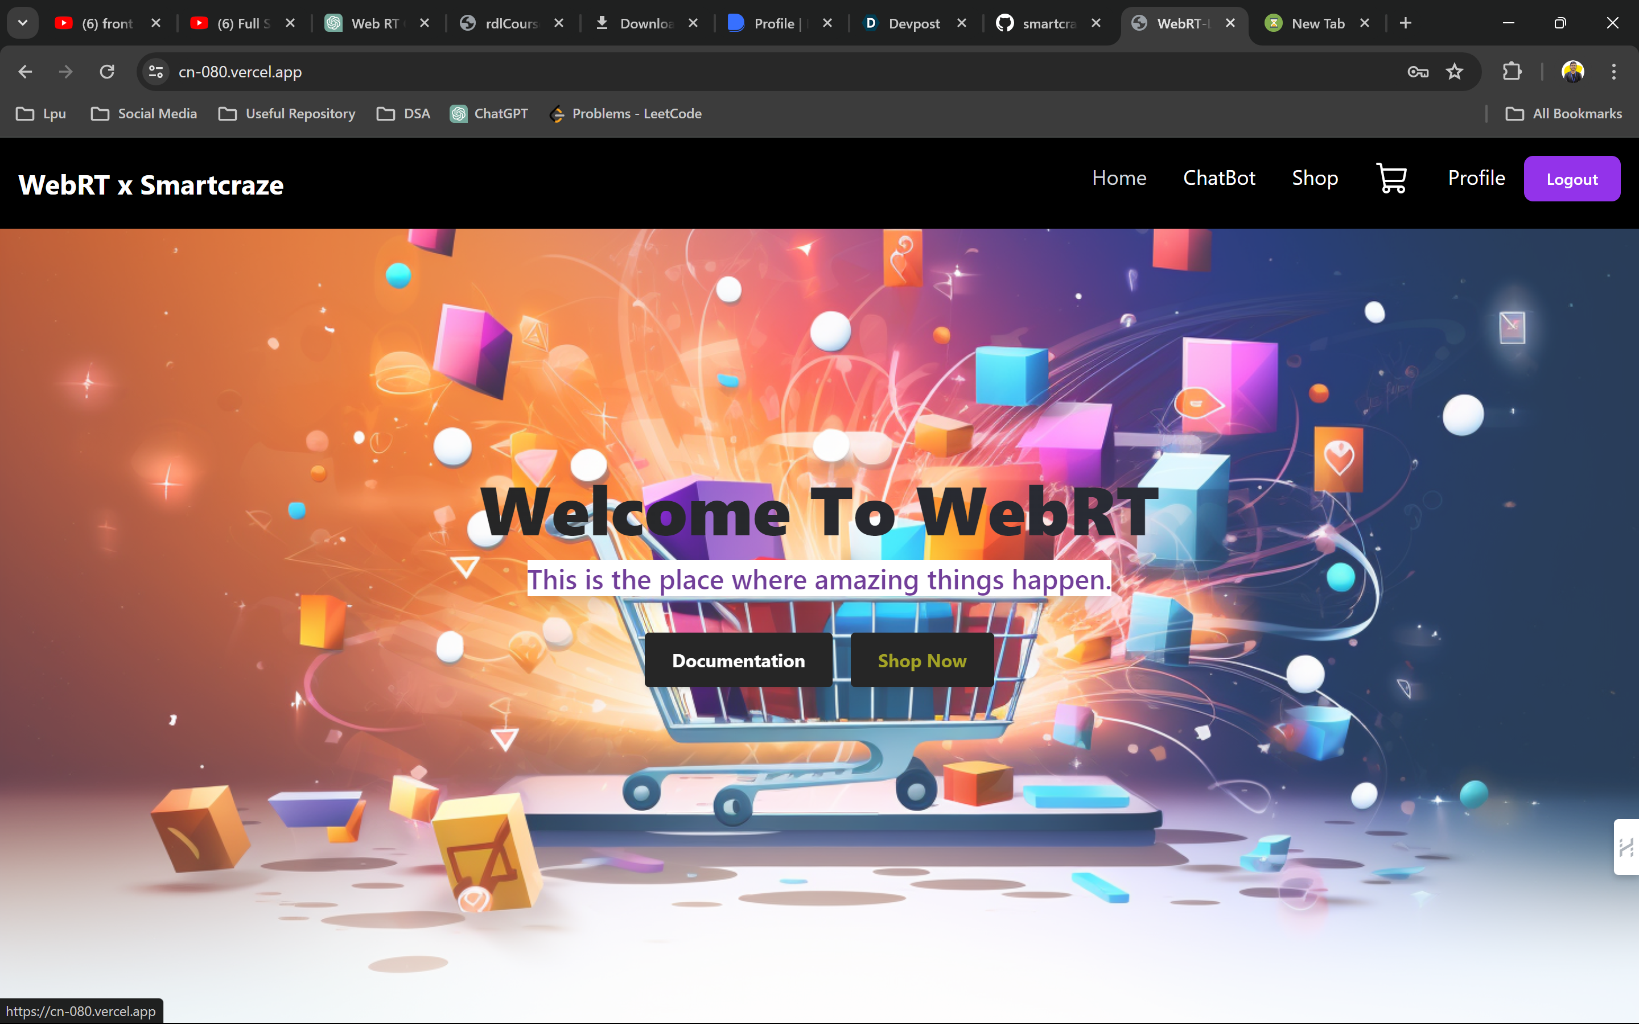Click the browser reload icon
This screenshot has height=1024, width=1639.
[107, 72]
